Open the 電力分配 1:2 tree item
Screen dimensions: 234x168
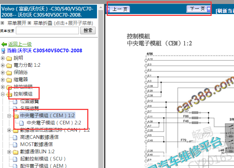click(27, 65)
